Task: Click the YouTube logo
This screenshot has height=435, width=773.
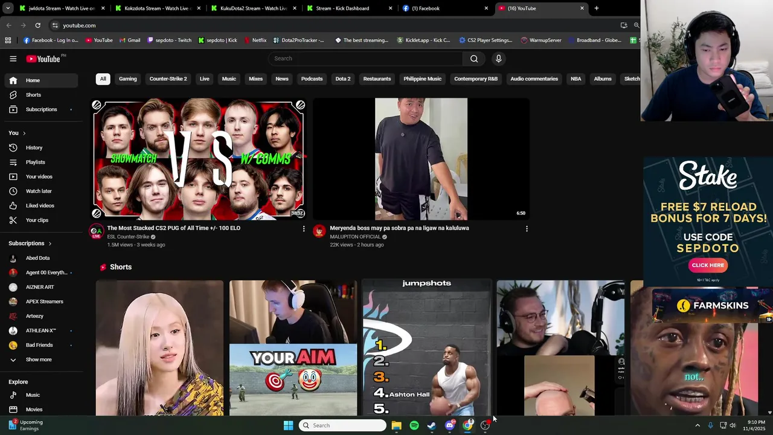Action: [x=43, y=59]
